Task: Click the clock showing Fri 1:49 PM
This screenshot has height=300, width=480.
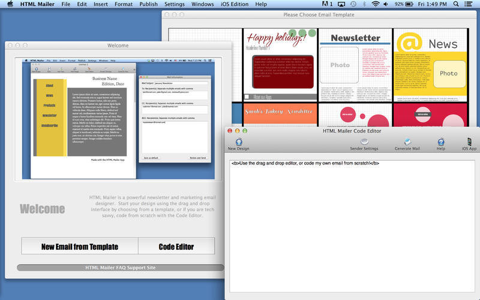Action: [432, 4]
